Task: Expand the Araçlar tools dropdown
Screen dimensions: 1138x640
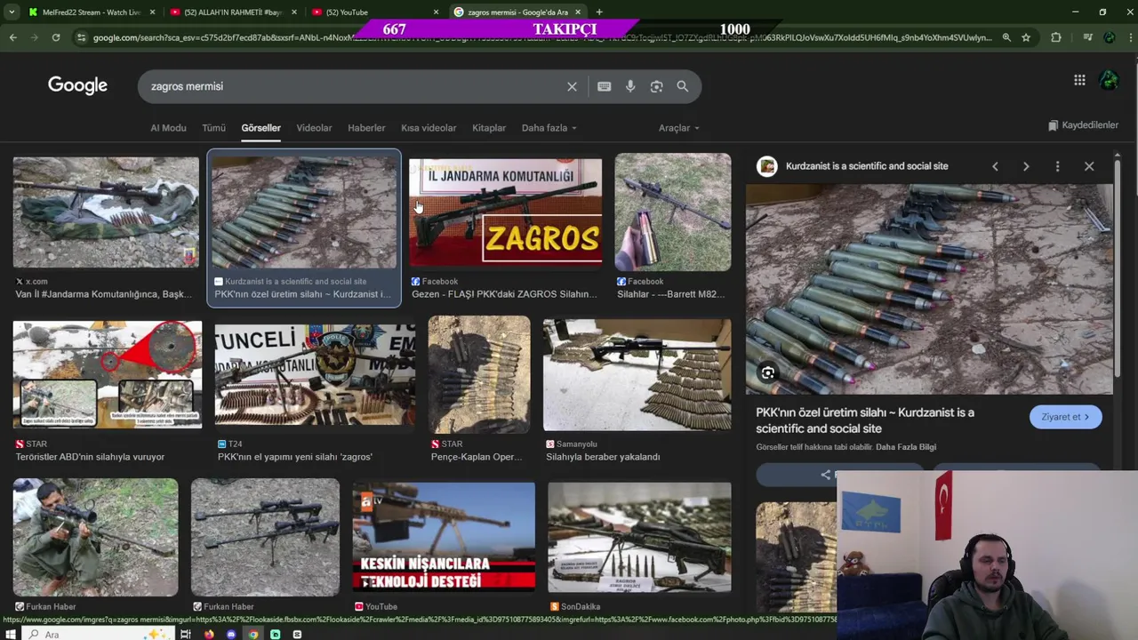Action: (678, 128)
